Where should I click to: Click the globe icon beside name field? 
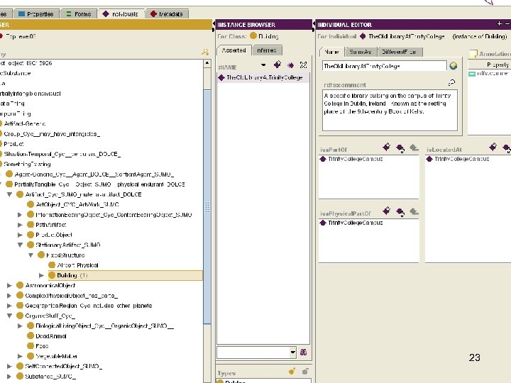point(454,66)
